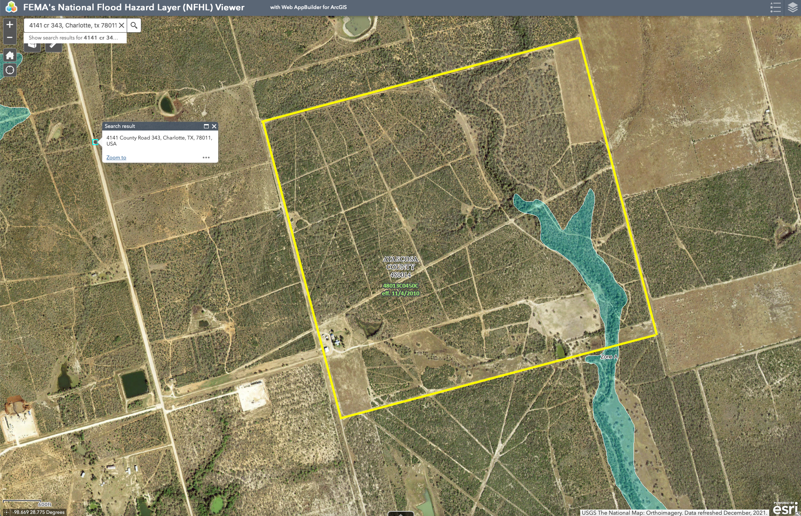Maximize the Search result popup
The image size is (801, 516).
pyautogui.click(x=206, y=126)
